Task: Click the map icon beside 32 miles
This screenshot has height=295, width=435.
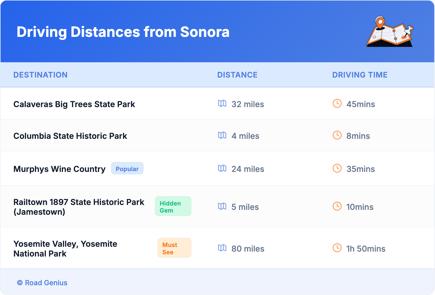Action: (222, 104)
